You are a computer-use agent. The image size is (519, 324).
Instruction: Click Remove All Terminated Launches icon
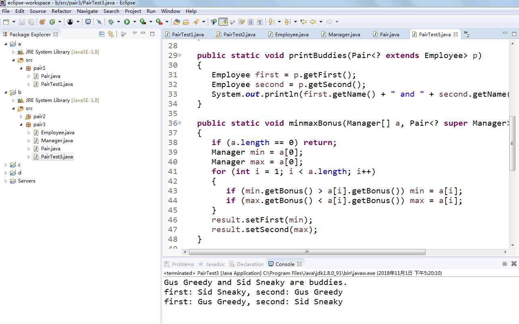tap(514, 264)
